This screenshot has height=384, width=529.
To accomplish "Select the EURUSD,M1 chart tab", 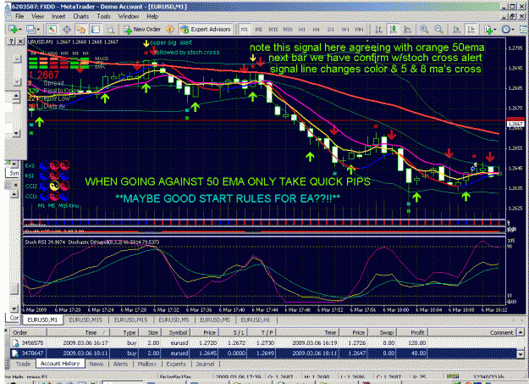I will pos(42,320).
